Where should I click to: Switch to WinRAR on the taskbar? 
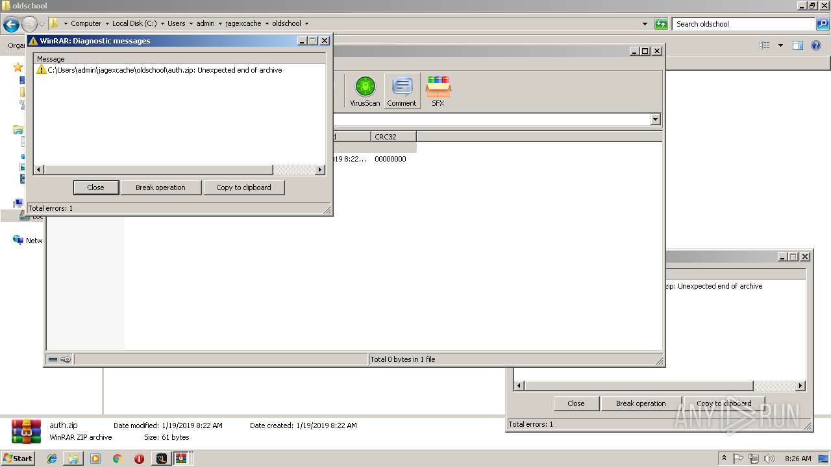[x=181, y=459]
